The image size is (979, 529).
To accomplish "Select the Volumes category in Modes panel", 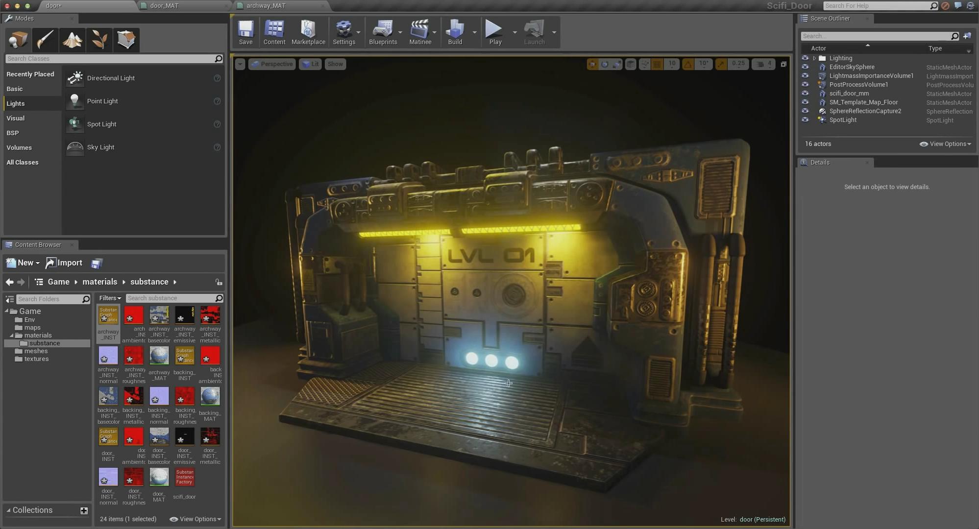I will pyautogui.click(x=19, y=147).
